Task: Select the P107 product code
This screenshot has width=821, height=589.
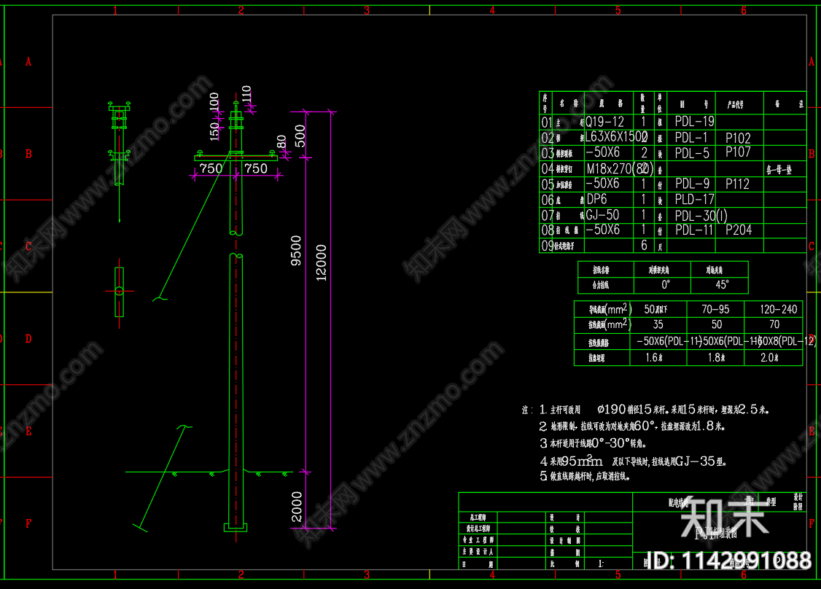Action: [x=739, y=152]
